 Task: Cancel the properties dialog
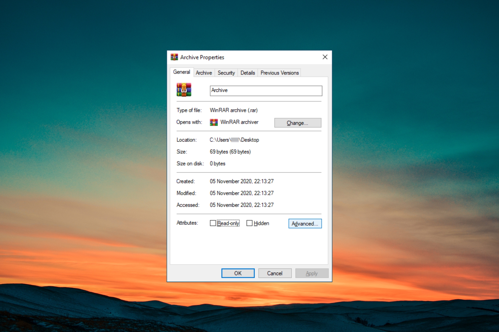[x=275, y=273]
